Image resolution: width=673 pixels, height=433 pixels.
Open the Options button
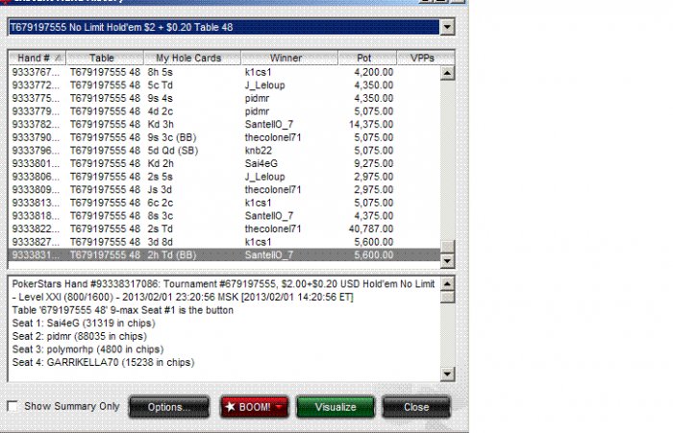click(169, 407)
